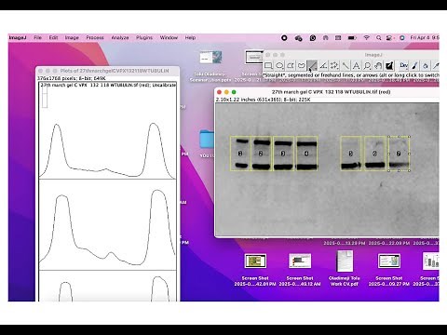
Task: Select lane 2 rectangle on the gel image
Action: click(x=261, y=154)
